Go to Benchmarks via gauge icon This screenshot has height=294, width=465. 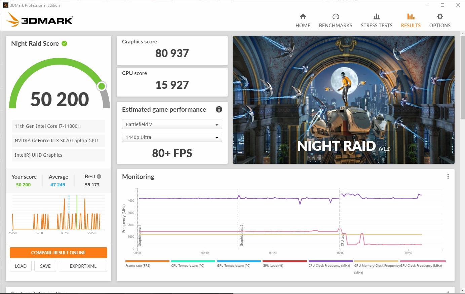point(335,17)
